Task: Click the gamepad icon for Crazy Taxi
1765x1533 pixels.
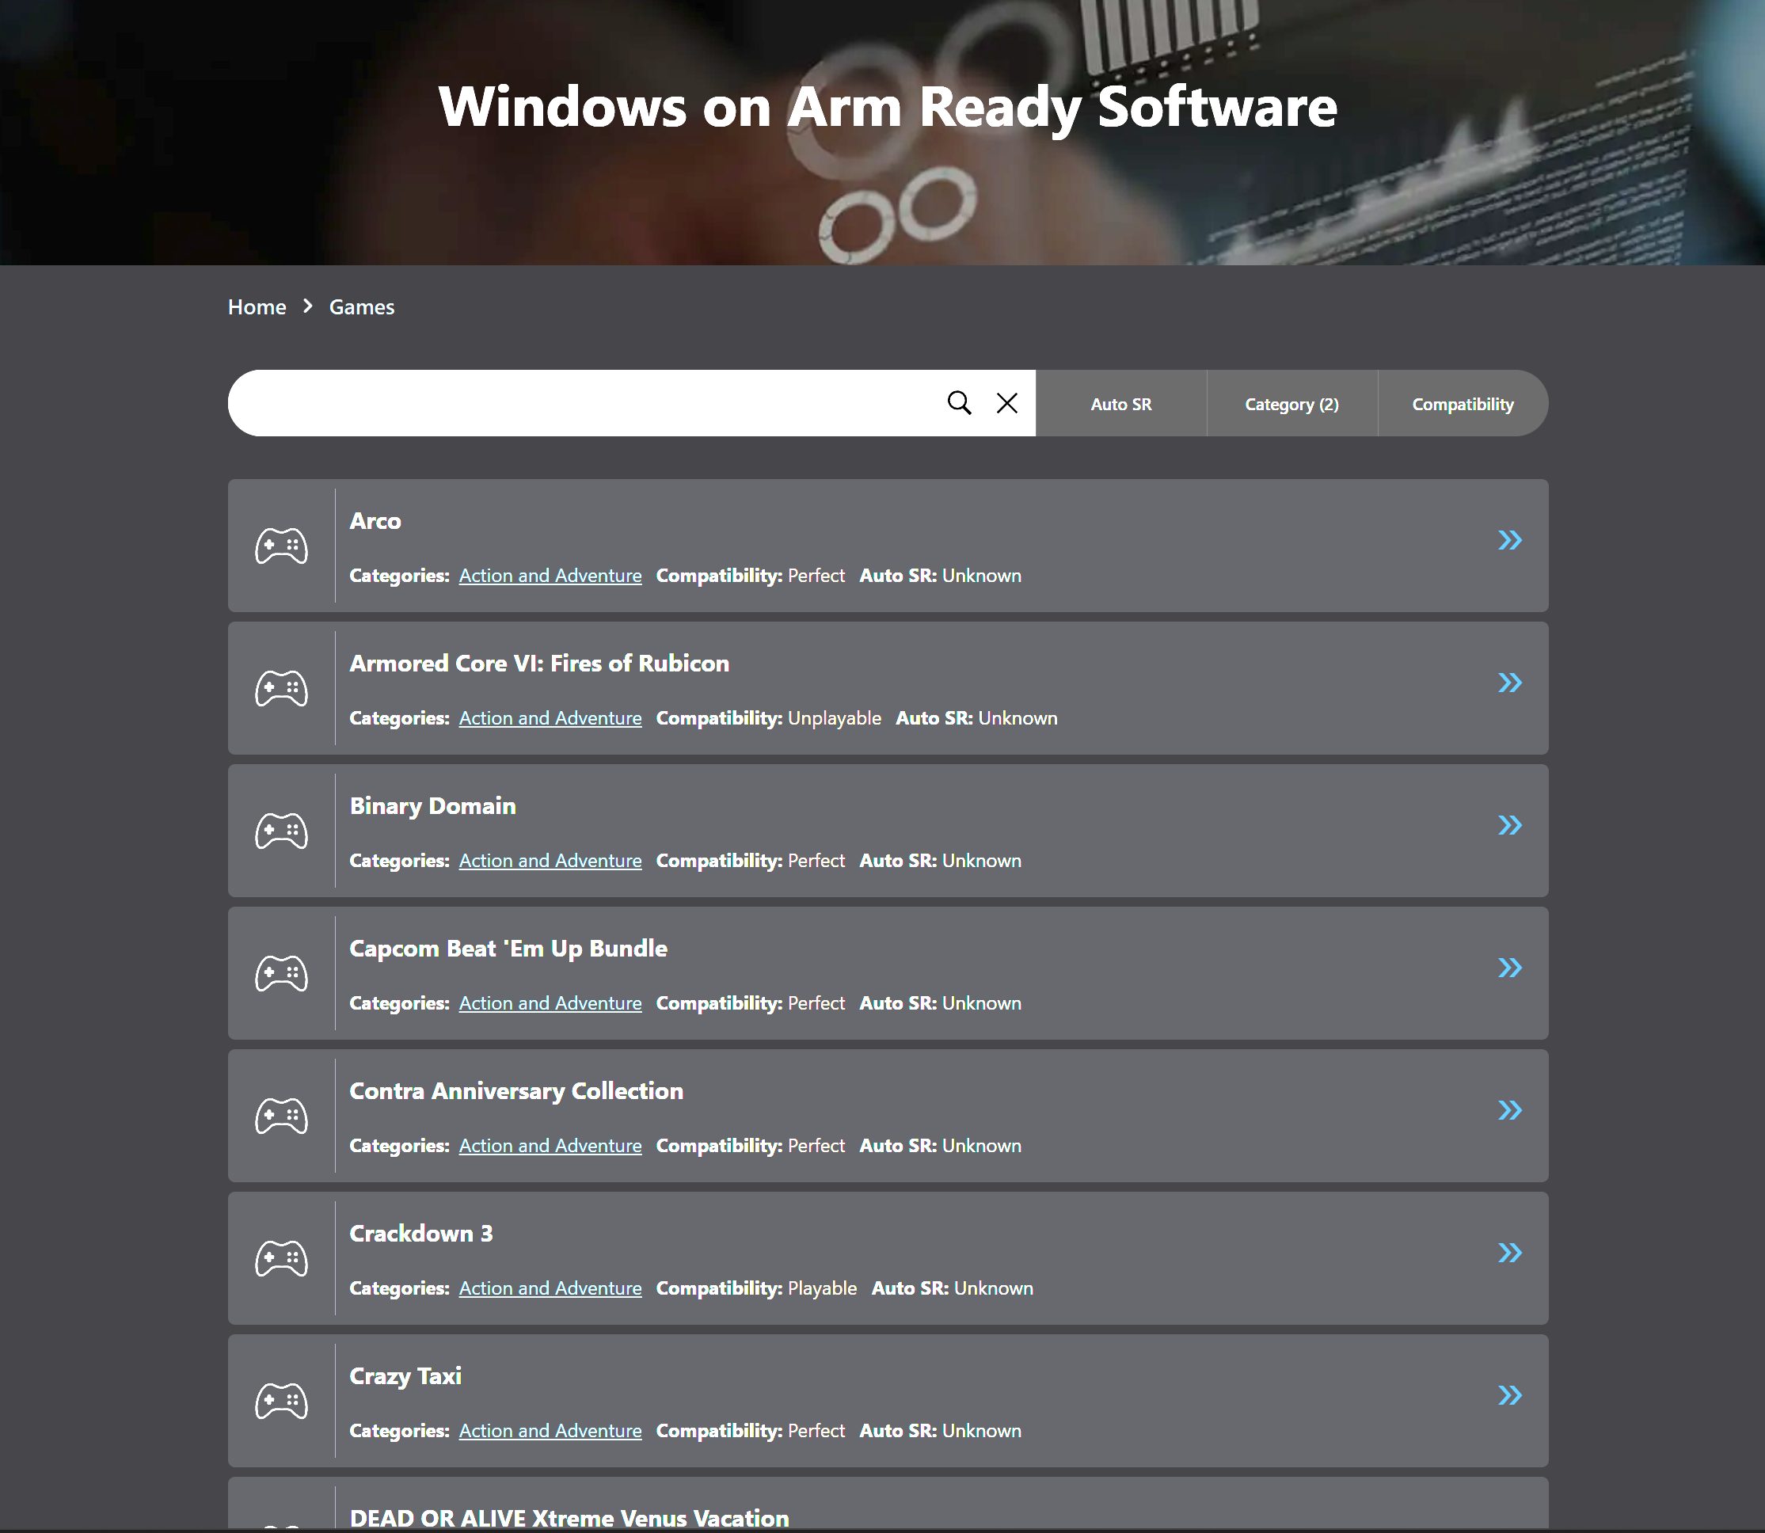Action: click(x=281, y=1402)
